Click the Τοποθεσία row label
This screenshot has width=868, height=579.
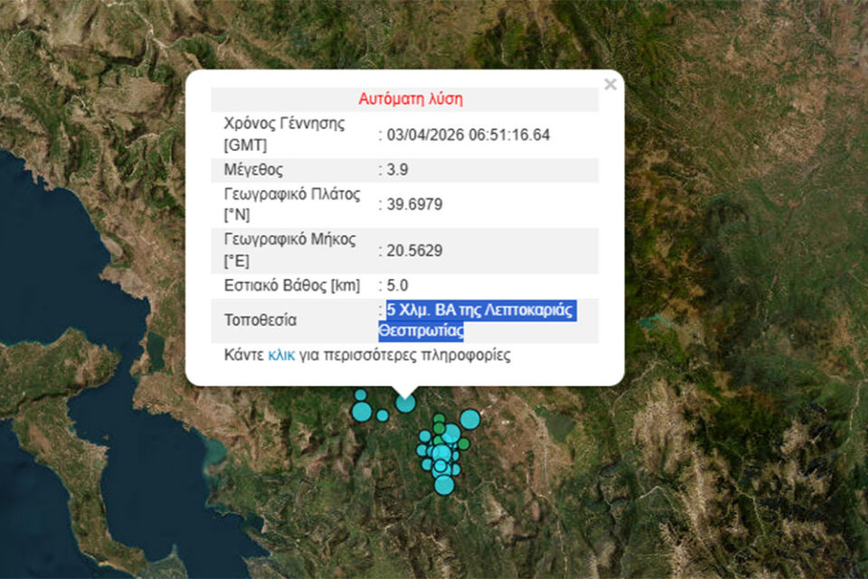260,321
